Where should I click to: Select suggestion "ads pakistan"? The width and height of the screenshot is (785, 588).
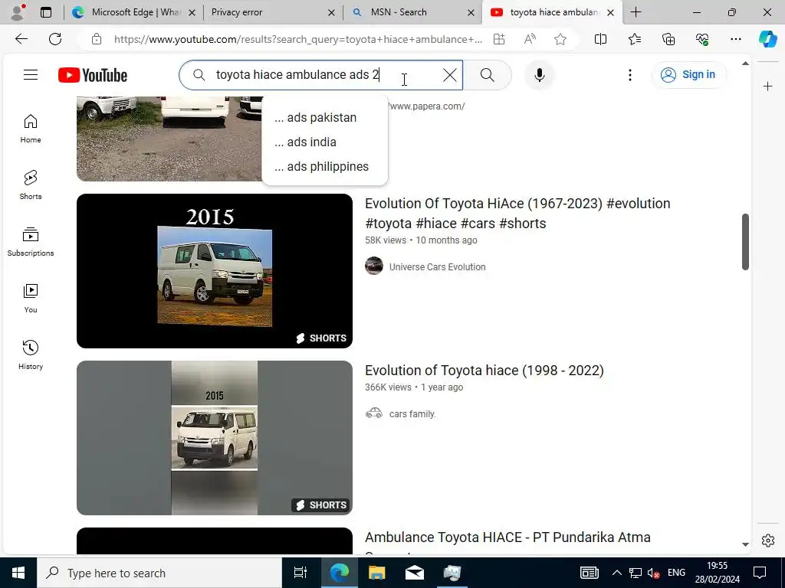pyautogui.click(x=324, y=117)
